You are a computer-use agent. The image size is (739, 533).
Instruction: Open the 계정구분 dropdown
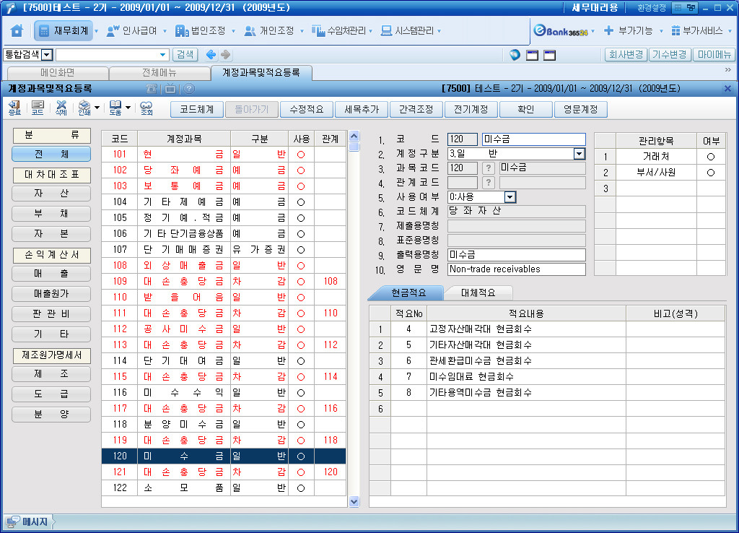[579, 154]
